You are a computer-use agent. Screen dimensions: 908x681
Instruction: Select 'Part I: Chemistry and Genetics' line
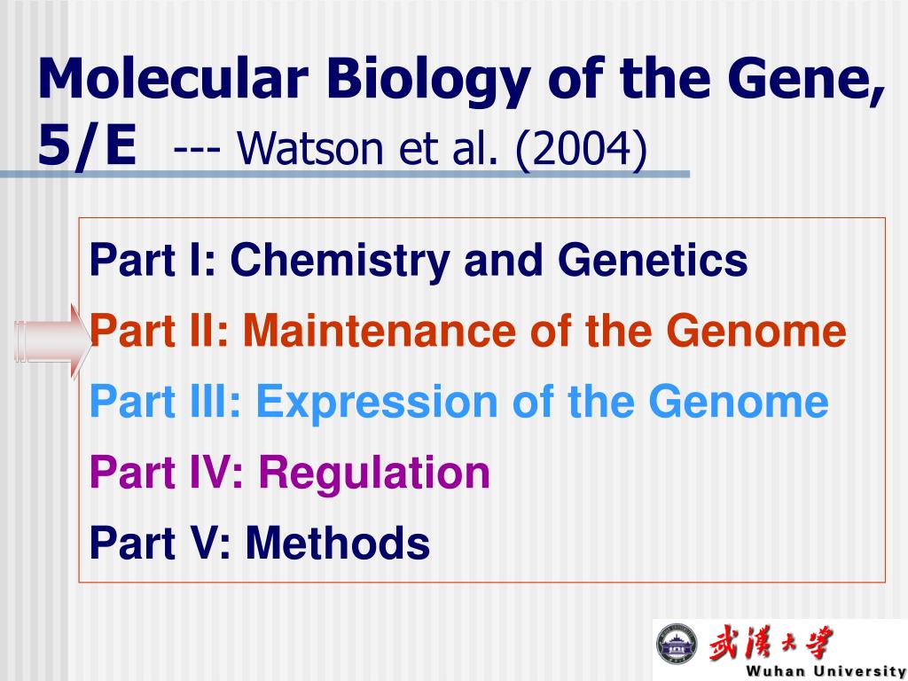pyautogui.click(x=419, y=262)
